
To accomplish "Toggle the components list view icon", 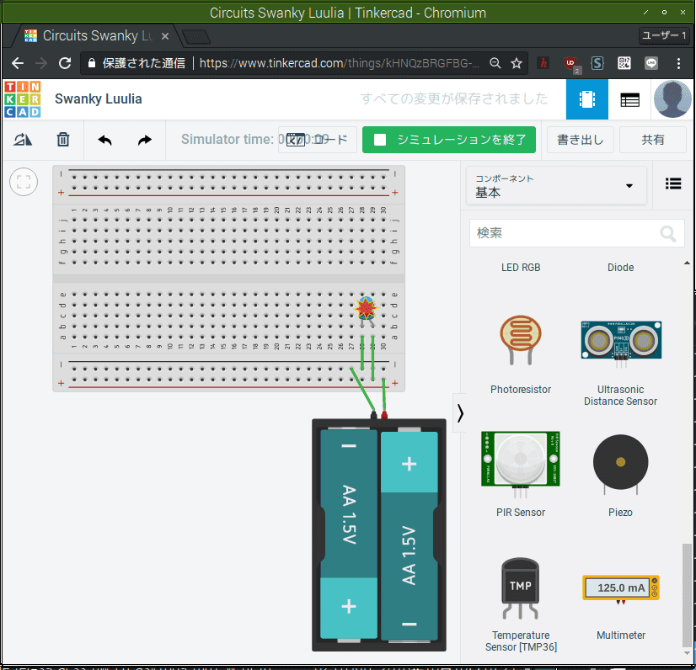I will pyautogui.click(x=673, y=183).
